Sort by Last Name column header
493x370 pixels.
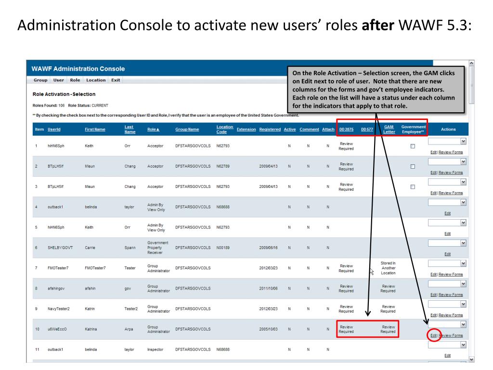tap(130, 129)
